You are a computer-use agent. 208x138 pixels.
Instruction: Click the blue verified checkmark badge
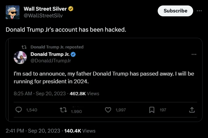pos(74,54)
